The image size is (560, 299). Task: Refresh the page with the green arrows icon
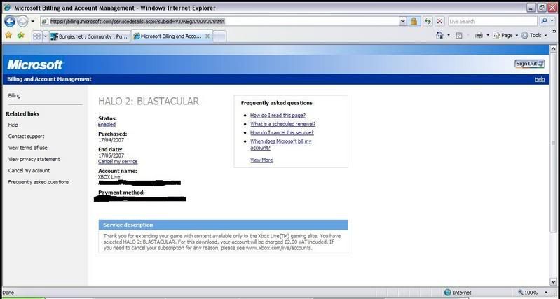(428, 22)
